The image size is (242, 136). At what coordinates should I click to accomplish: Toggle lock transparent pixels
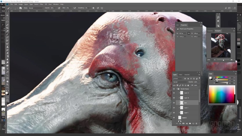(x=177, y=85)
